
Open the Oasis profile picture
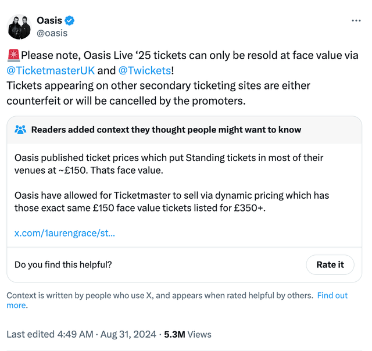[x=19, y=27]
